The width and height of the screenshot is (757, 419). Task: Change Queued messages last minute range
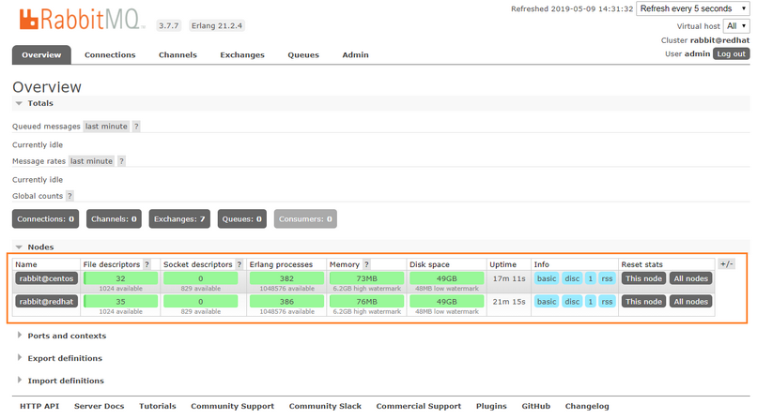tap(106, 127)
